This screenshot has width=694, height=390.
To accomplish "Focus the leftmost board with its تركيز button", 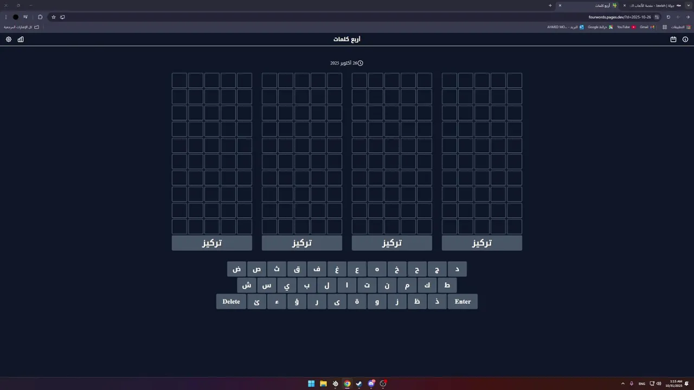I will [212, 243].
